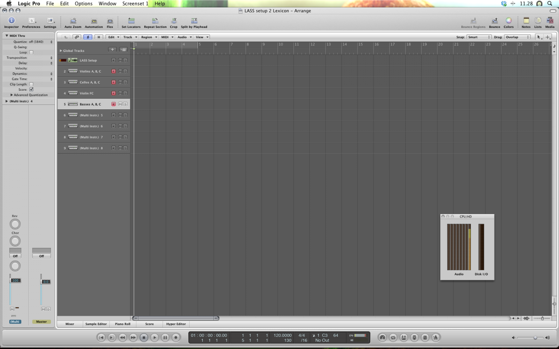This screenshot has height=349, width=559.
Task: Select the Automation toolbar icon
Action: coord(94,21)
